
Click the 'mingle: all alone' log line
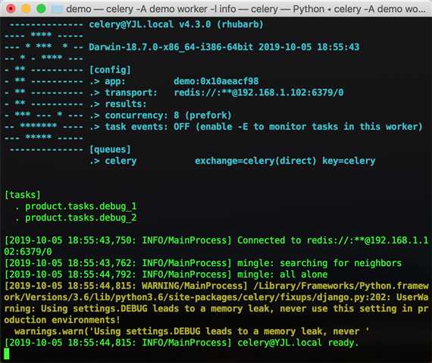166,274
